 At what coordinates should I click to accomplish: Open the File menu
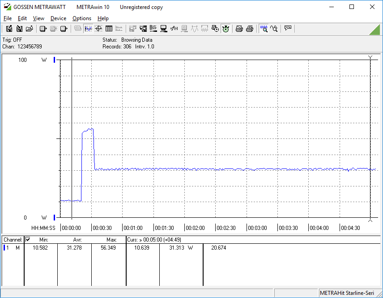(x=8, y=18)
